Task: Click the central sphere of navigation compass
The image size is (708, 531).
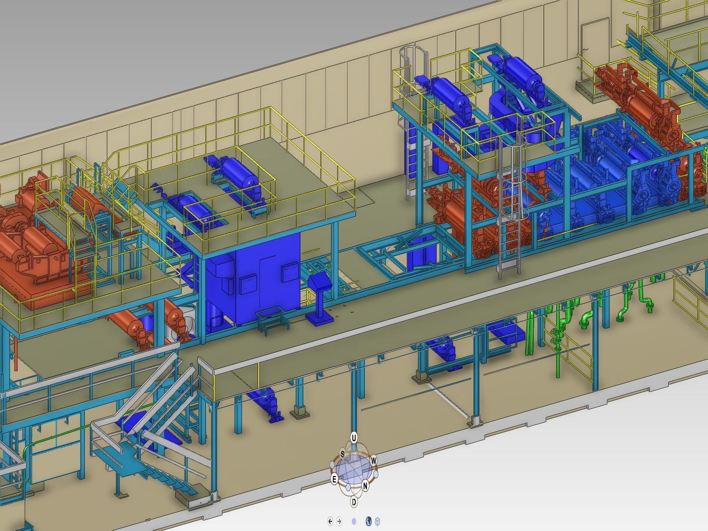Action: [354, 469]
